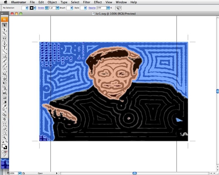Select the Eraser tool
The width and height of the screenshot is (219, 175).
(x=5, y=129)
